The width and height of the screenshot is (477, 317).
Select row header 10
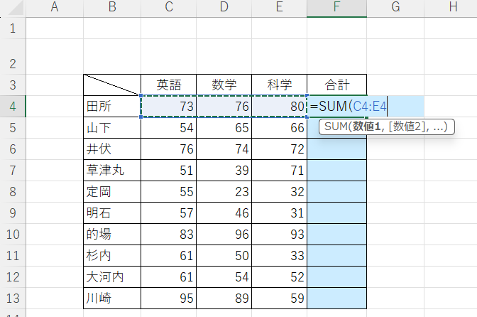(12, 234)
